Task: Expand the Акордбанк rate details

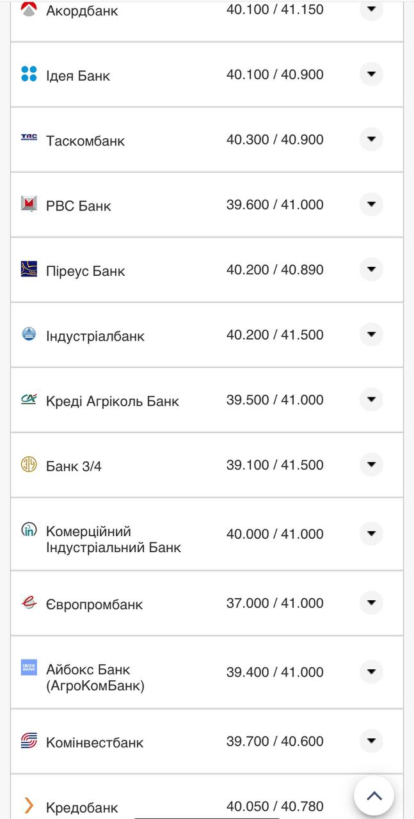Action: tap(371, 10)
